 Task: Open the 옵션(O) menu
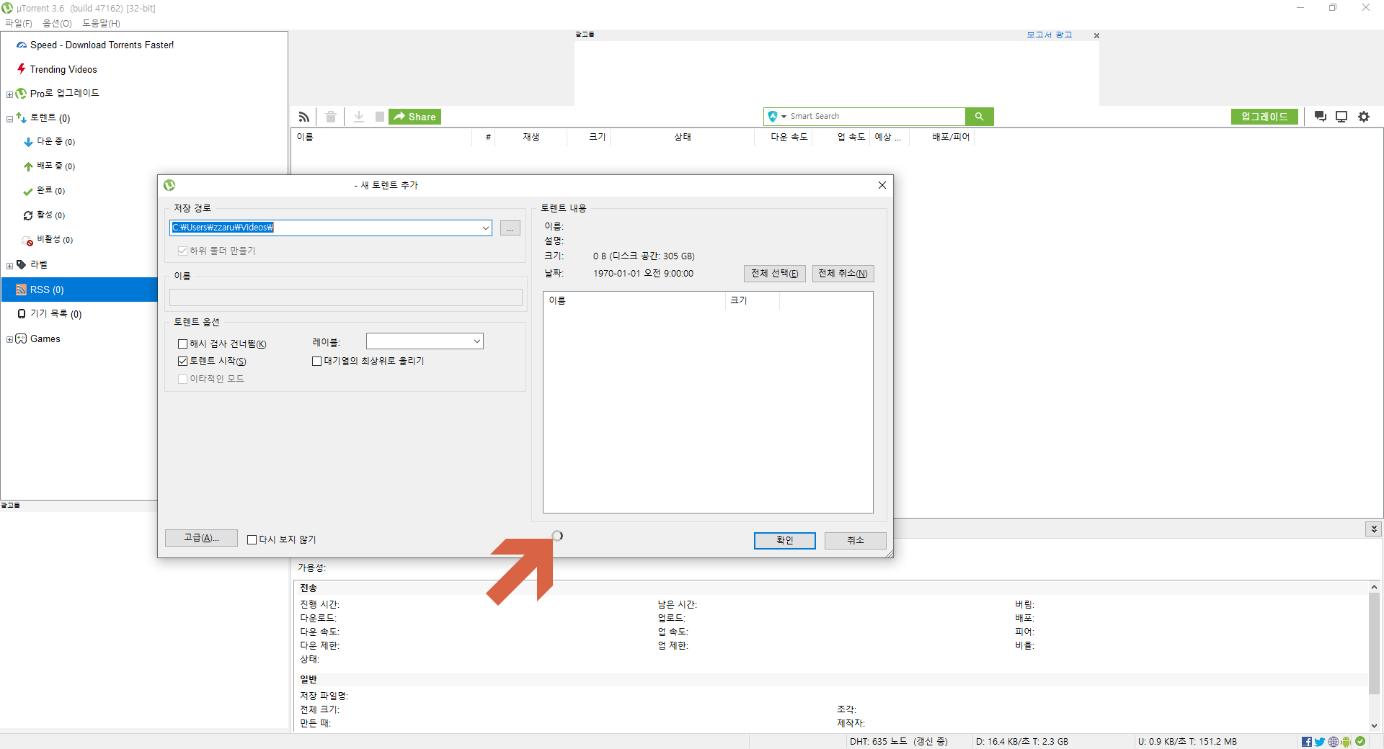pos(57,23)
